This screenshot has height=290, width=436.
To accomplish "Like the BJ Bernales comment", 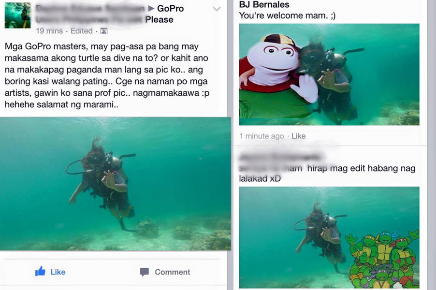I will [x=298, y=136].
